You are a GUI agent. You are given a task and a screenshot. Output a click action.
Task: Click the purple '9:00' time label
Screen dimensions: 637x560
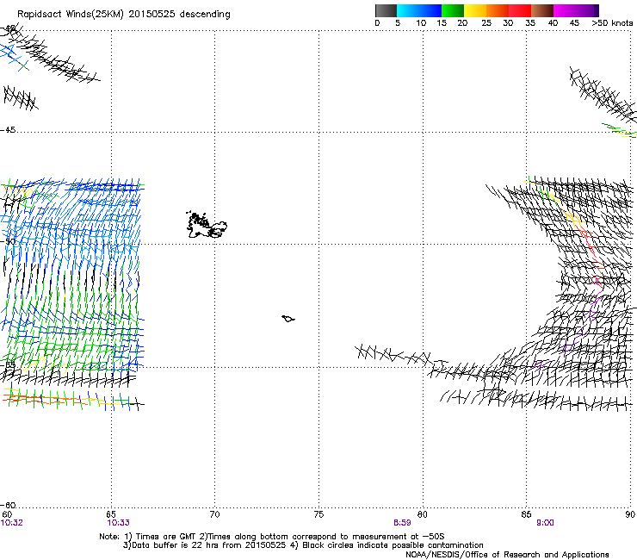click(545, 523)
